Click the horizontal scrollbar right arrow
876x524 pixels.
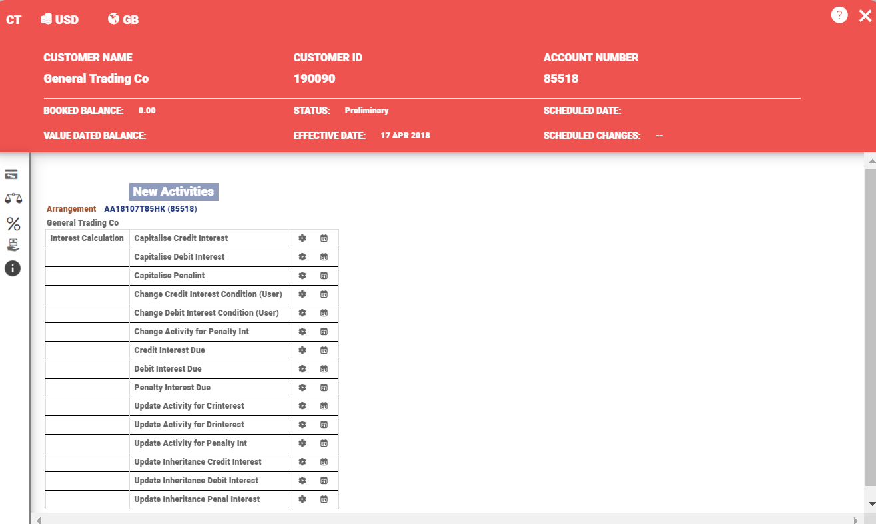[x=856, y=519]
